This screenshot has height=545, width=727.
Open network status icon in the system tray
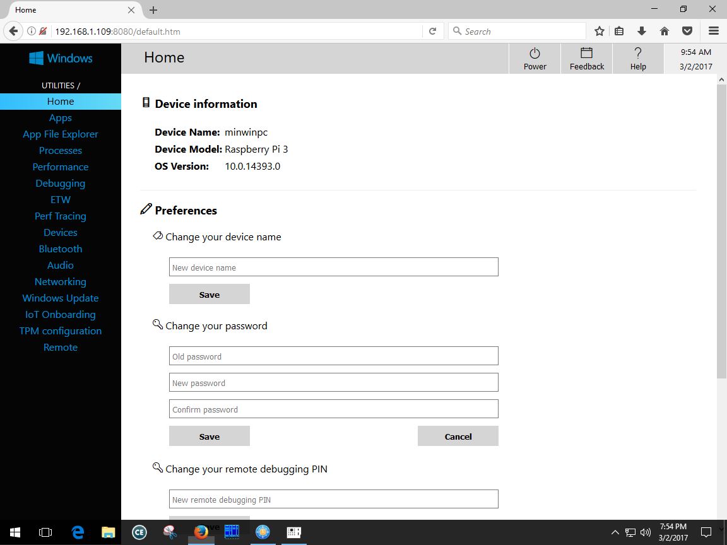(x=630, y=532)
